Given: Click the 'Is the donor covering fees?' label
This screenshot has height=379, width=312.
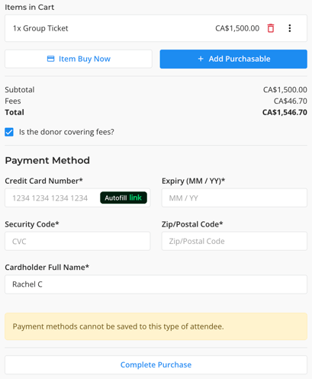Looking at the screenshot, I should tap(66, 132).
